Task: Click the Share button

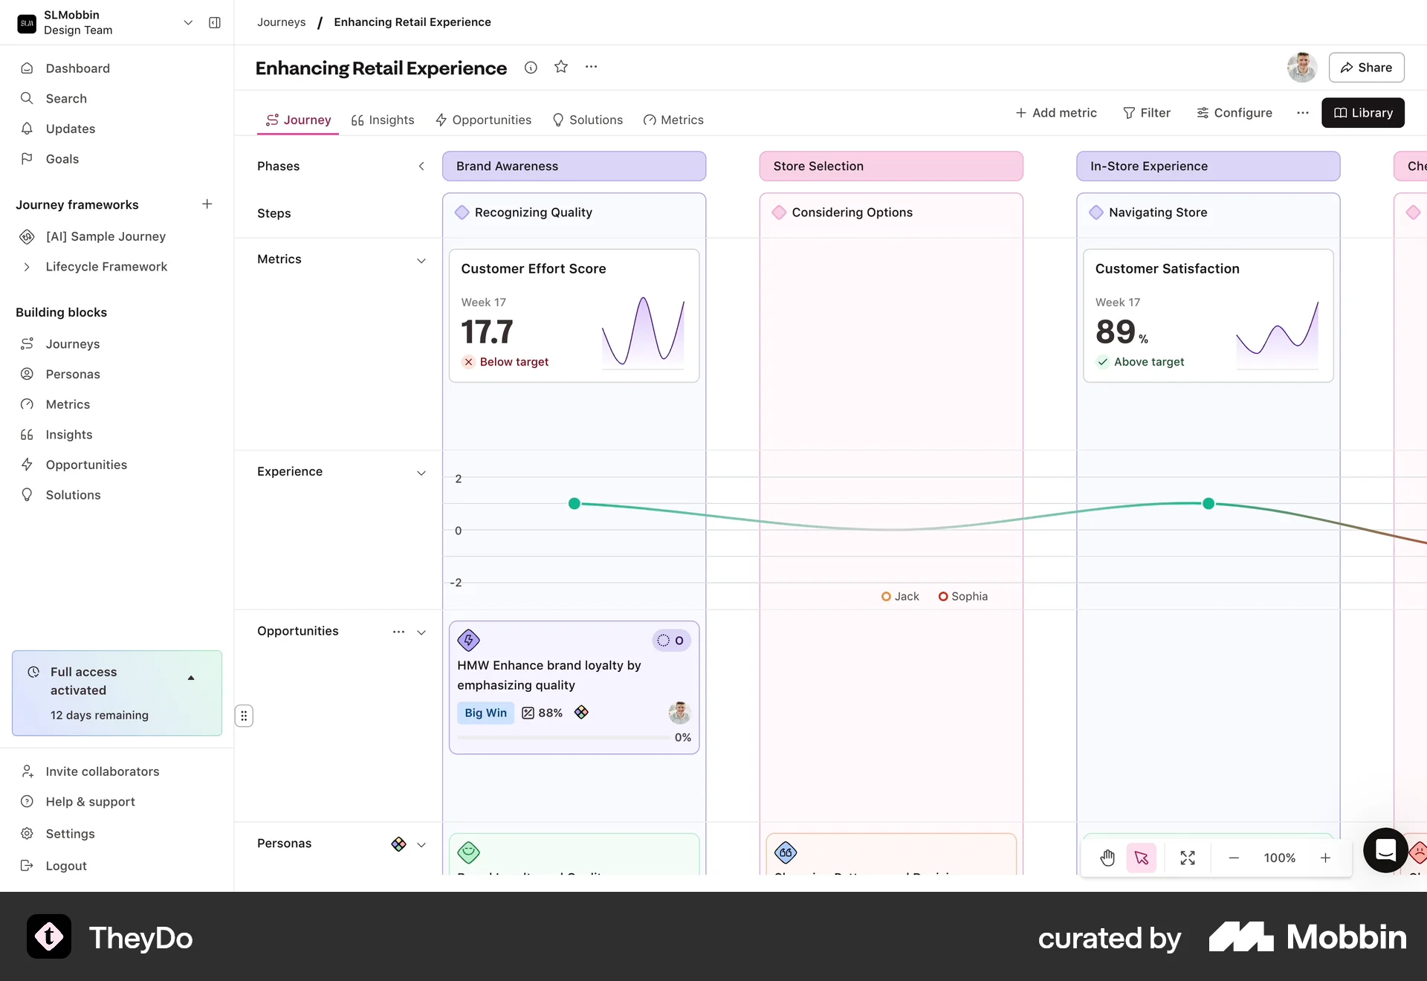Action: pos(1367,67)
